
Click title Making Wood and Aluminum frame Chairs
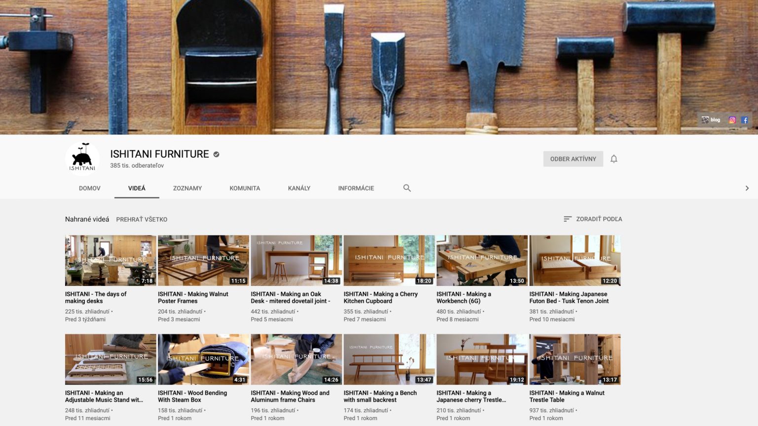290,396
